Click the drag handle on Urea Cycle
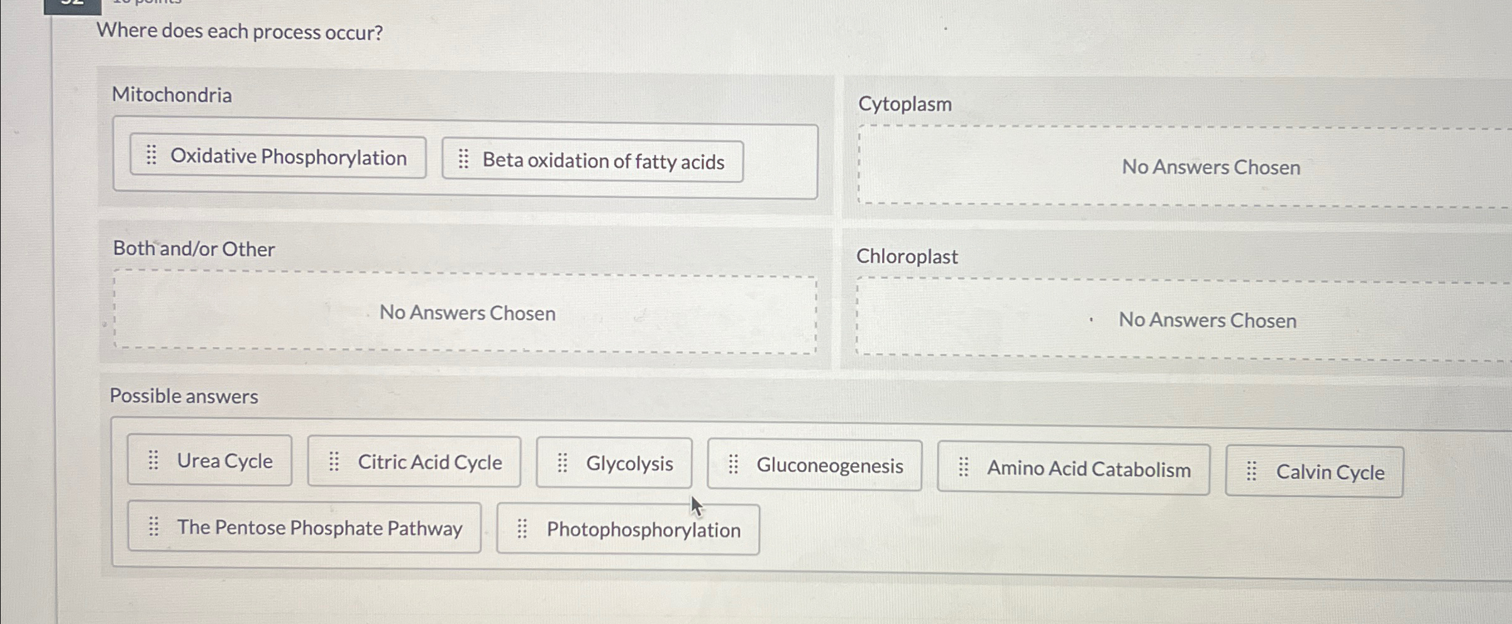1512x624 pixels. click(153, 461)
